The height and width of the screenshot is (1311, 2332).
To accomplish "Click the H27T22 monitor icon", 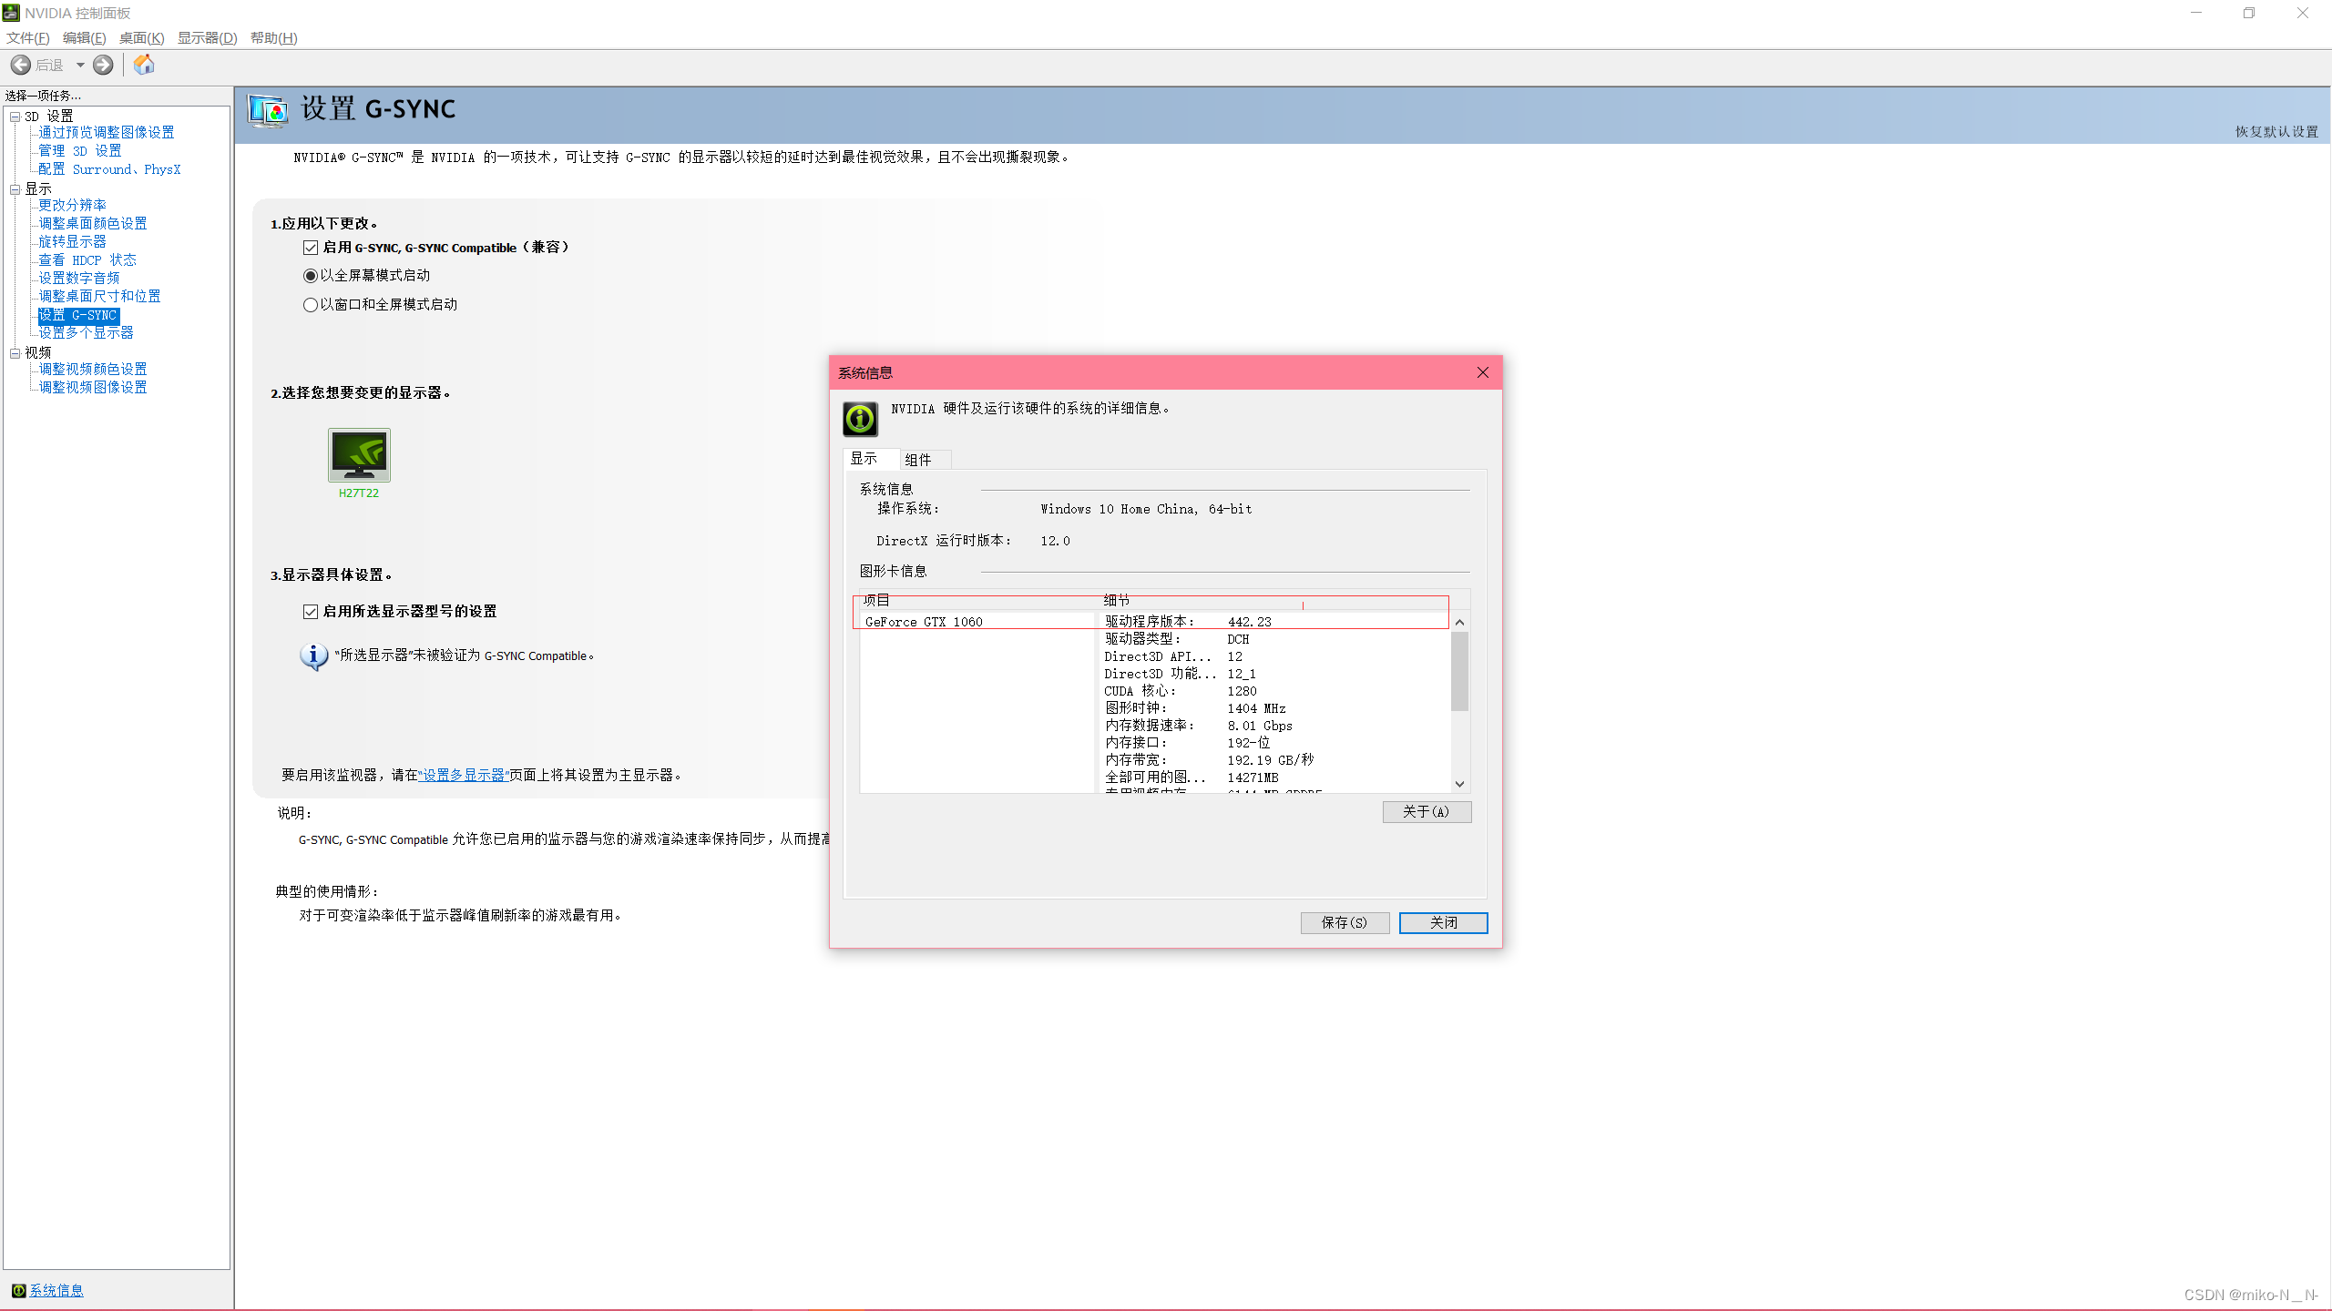I will coord(359,454).
